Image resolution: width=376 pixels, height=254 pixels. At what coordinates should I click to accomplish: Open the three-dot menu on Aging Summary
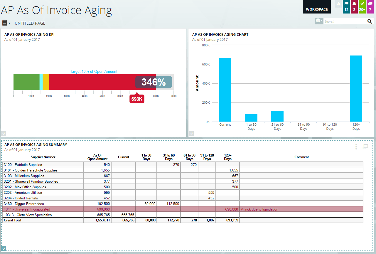(356, 147)
